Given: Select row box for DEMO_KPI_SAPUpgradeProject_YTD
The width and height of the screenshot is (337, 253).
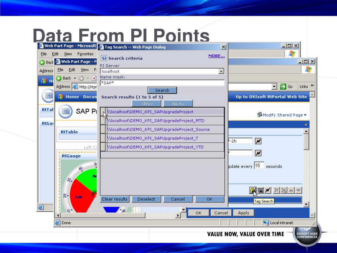Looking at the screenshot, I should pyautogui.click(x=103, y=147).
